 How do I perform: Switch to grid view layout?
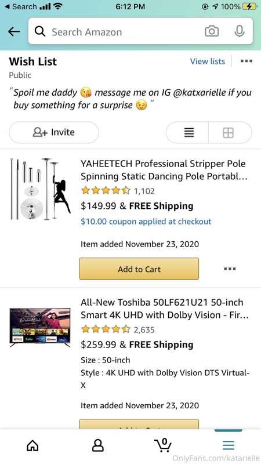point(228,133)
